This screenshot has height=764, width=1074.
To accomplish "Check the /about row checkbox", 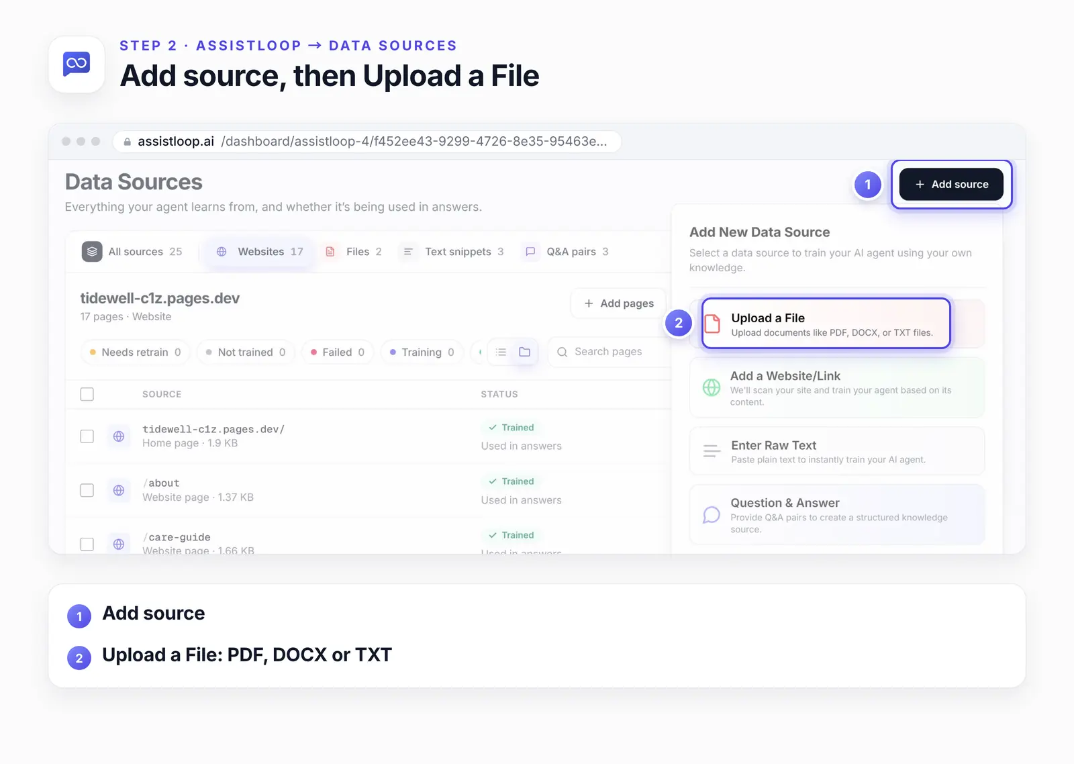I will tap(87, 490).
